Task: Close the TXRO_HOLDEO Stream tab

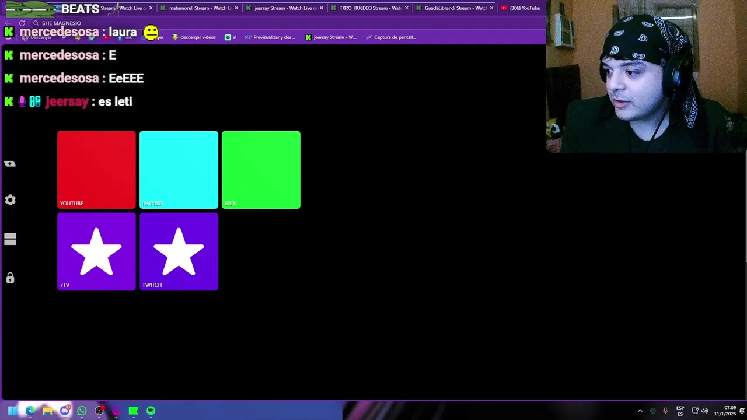Action: pos(407,8)
